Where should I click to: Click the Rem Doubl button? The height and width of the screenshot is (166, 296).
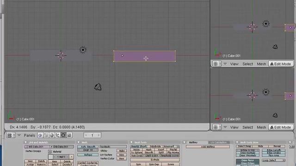(x=137, y=156)
